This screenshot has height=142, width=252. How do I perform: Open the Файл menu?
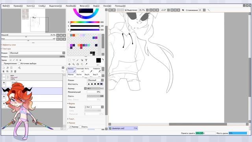click(x=6, y=6)
